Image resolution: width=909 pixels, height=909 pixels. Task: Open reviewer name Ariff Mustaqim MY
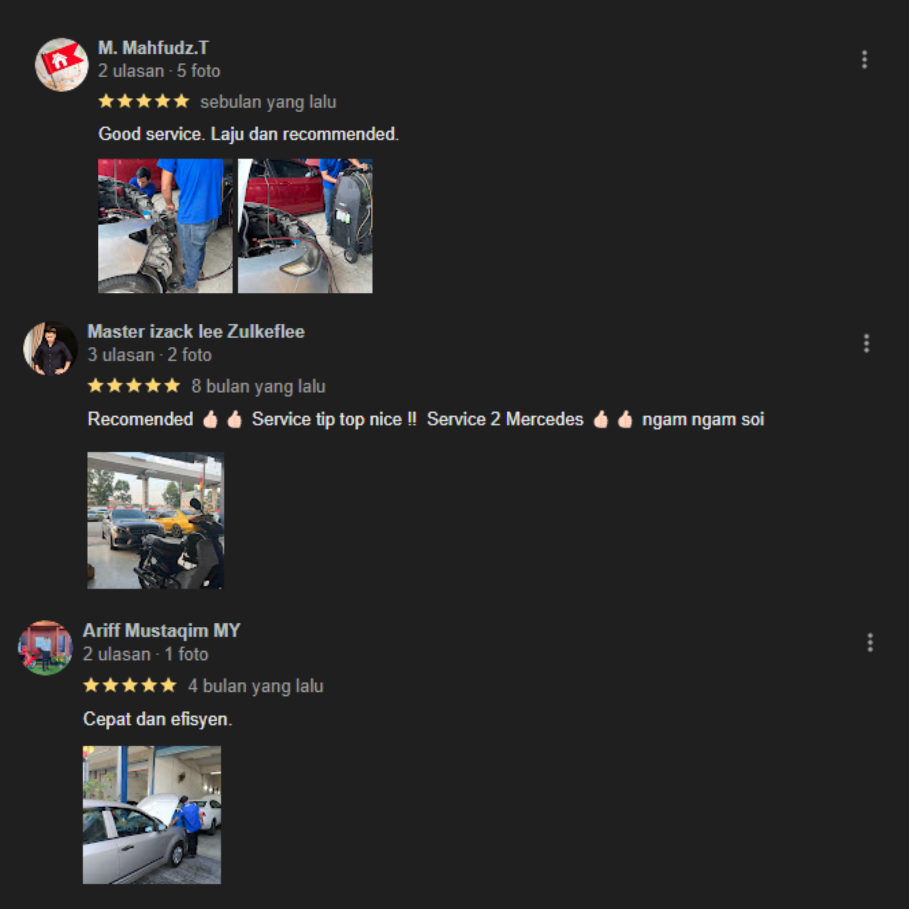(161, 630)
